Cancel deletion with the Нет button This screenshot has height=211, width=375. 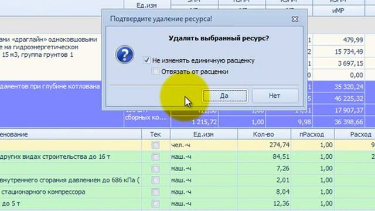[x=275, y=96]
